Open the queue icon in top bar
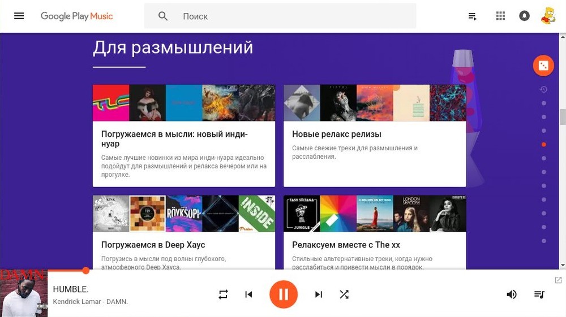 (472, 16)
